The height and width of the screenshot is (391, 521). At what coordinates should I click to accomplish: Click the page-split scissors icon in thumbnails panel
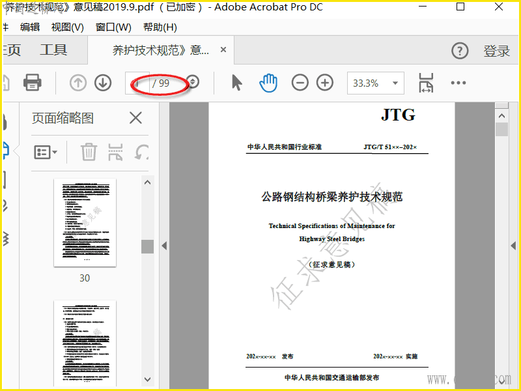tap(115, 152)
